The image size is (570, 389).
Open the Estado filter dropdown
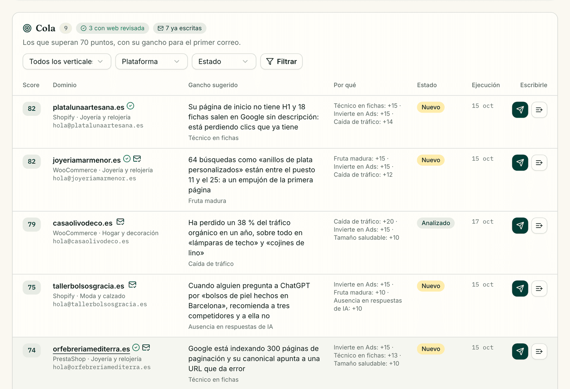tap(224, 62)
